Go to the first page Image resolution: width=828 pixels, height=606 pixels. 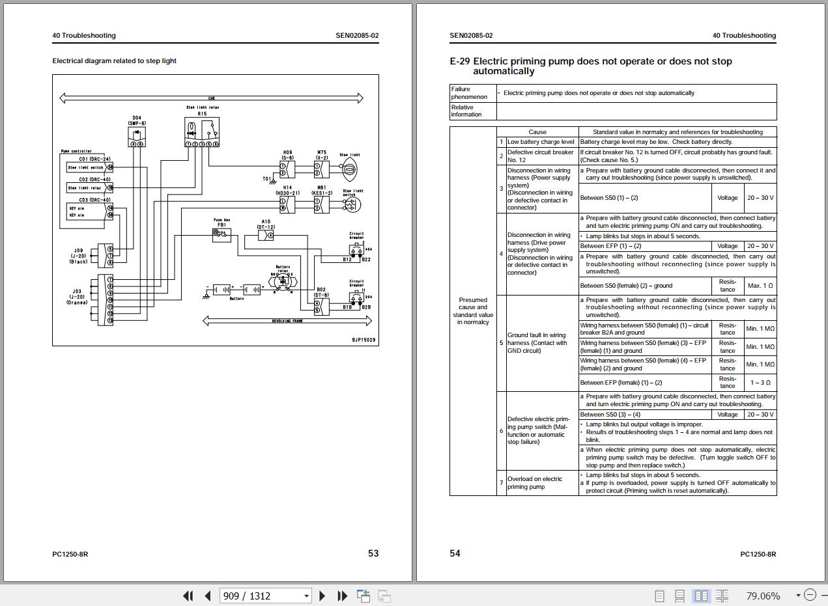coord(188,596)
